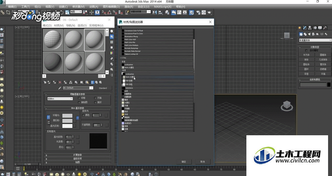
Task: Select the Lights category icon
Action: coord(309,34)
